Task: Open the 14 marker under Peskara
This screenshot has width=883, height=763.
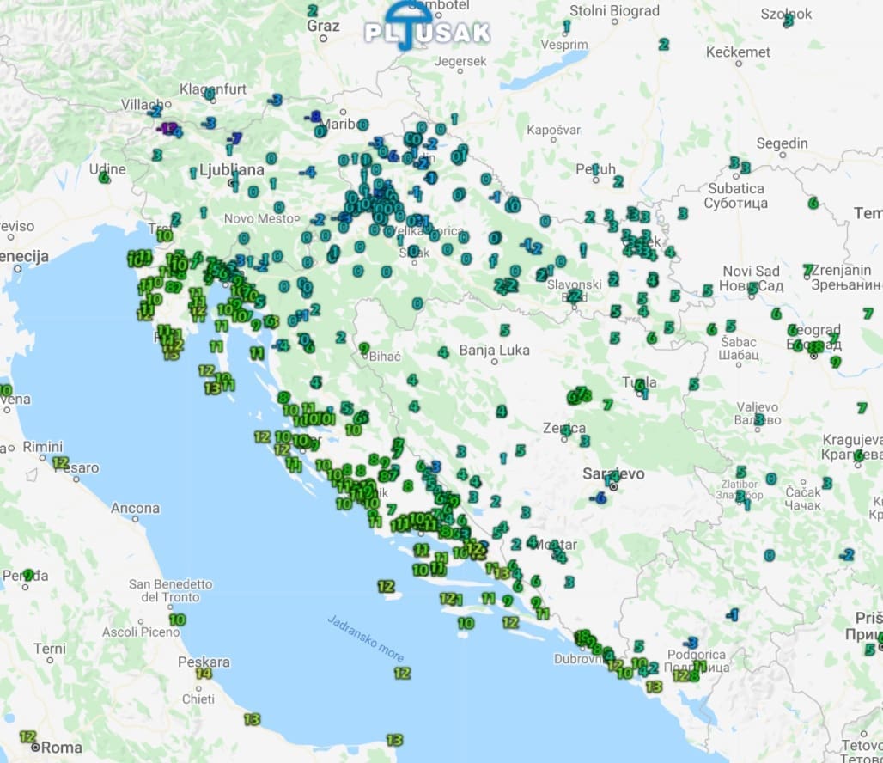Action: point(204,674)
